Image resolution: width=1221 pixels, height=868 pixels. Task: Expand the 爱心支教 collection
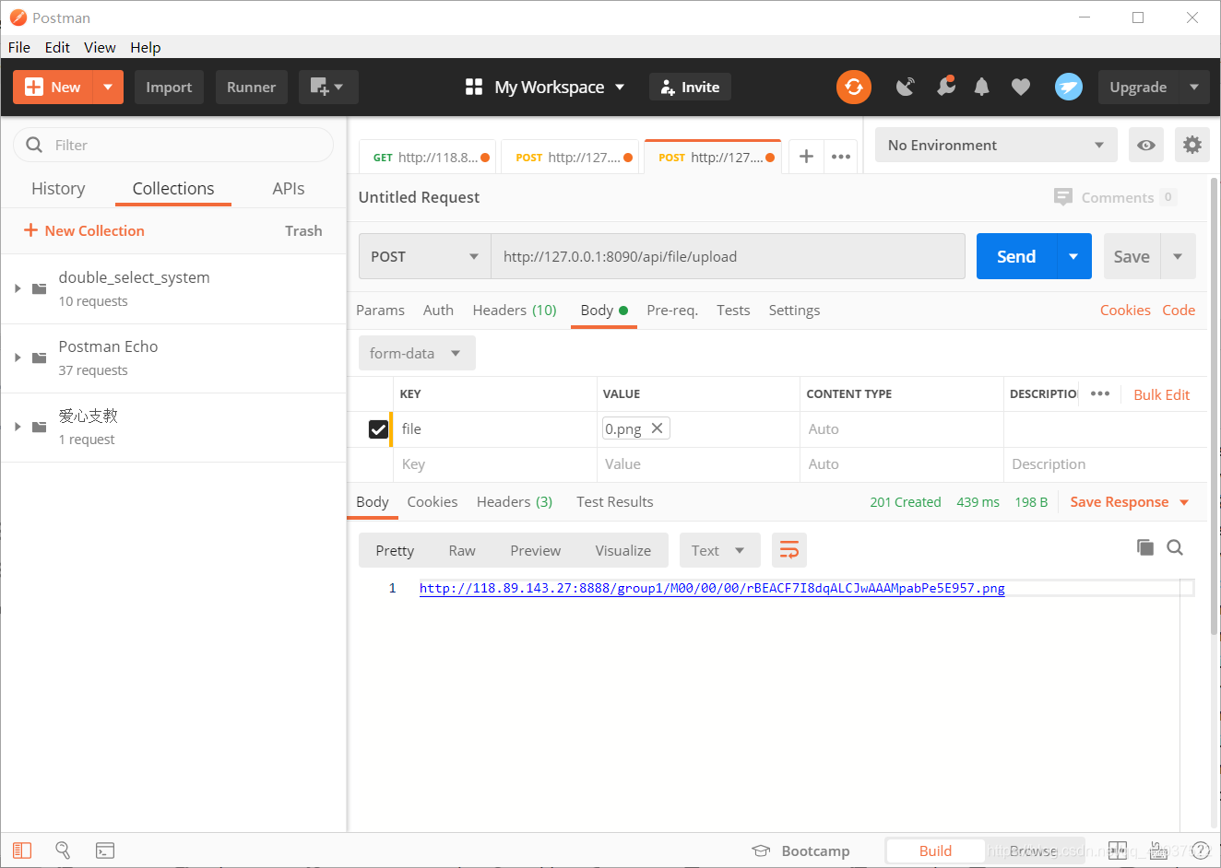[x=18, y=427]
